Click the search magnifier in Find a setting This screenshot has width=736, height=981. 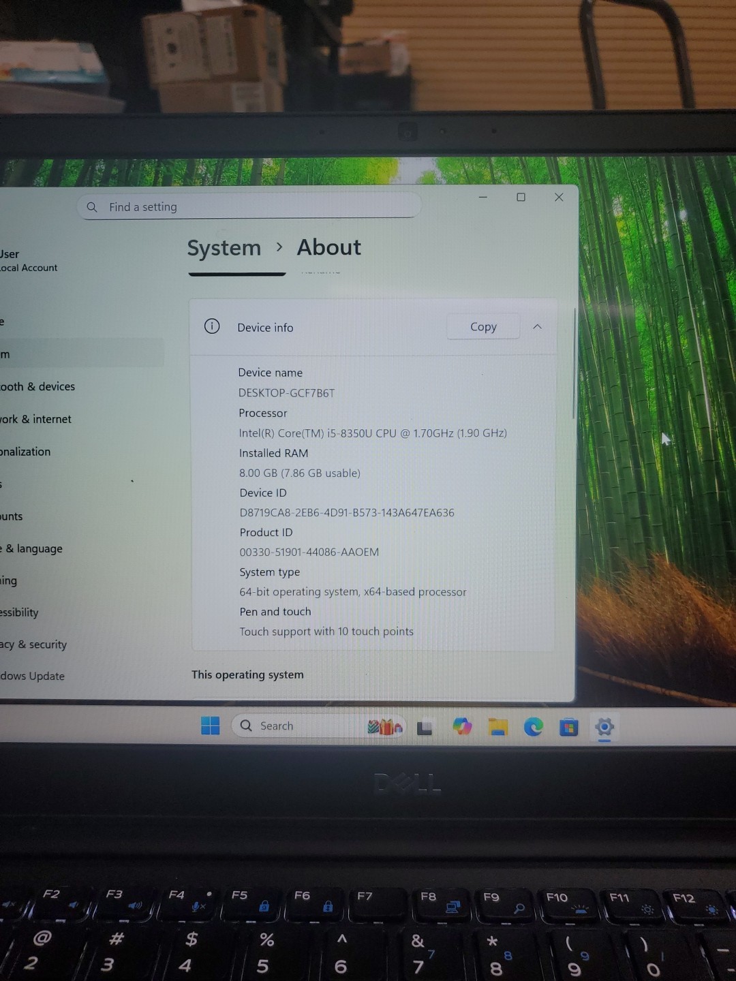[x=92, y=206]
